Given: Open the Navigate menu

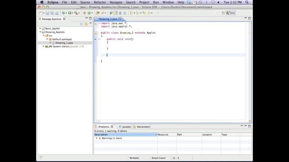Looking at the screenshot, I should tap(116, 2).
